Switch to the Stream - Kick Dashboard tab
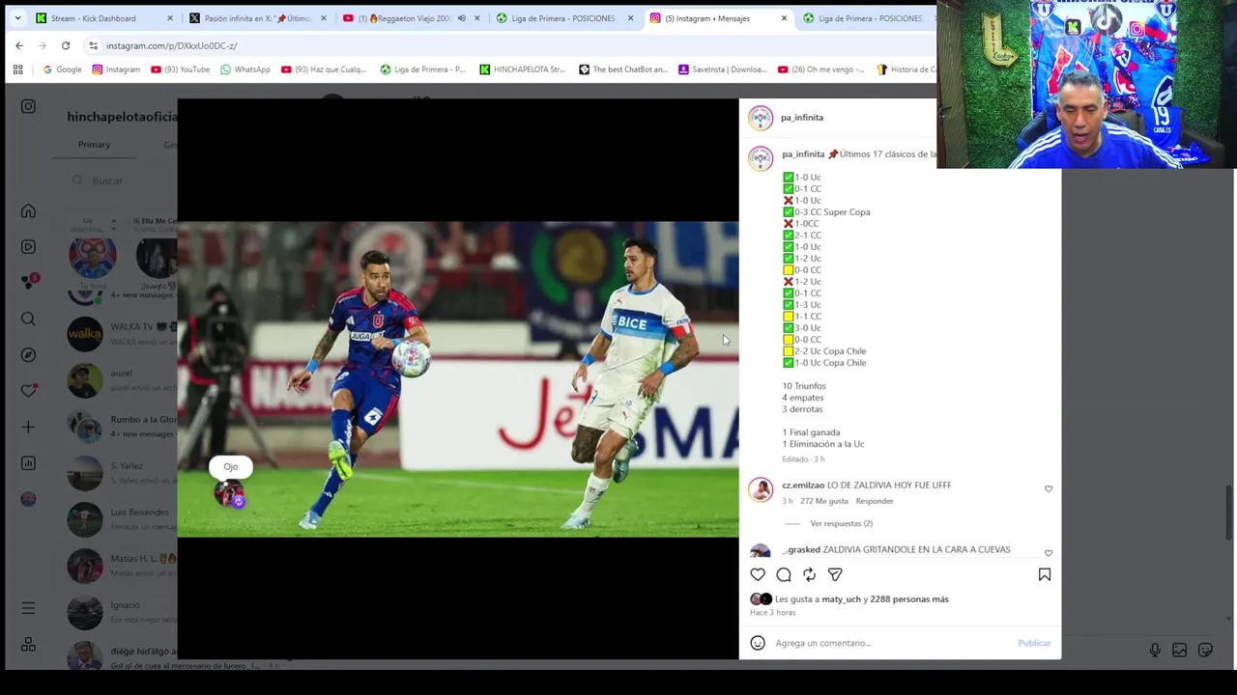 coord(104,18)
